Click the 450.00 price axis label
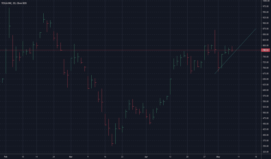This screenshot has width=271, height=159. click(x=265, y=124)
